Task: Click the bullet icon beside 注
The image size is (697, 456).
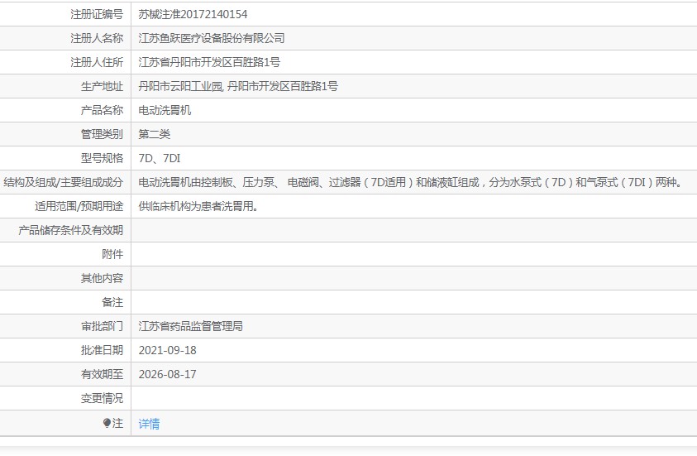Action: tap(107, 423)
